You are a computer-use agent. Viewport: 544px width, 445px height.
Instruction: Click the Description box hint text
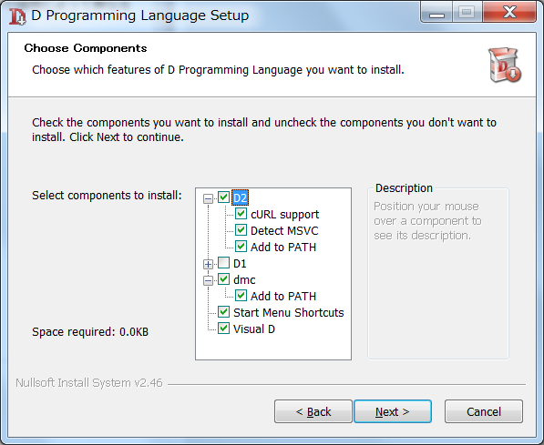point(427,221)
